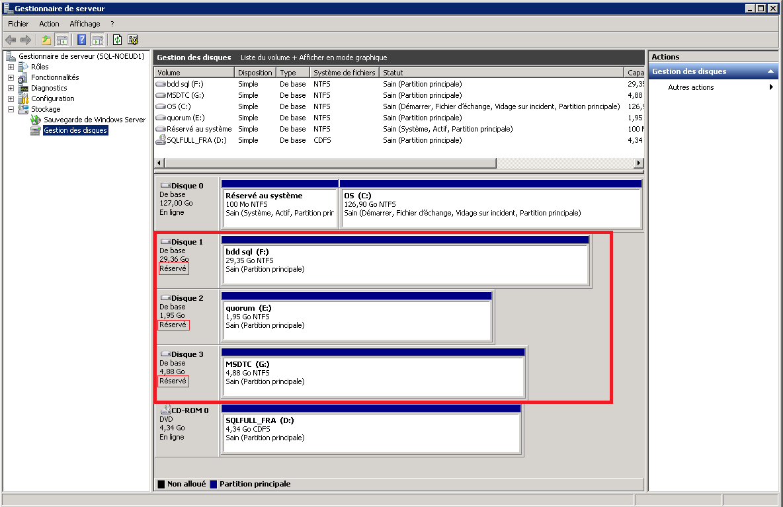Toggle the Action pane show/hide icon

point(97,40)
